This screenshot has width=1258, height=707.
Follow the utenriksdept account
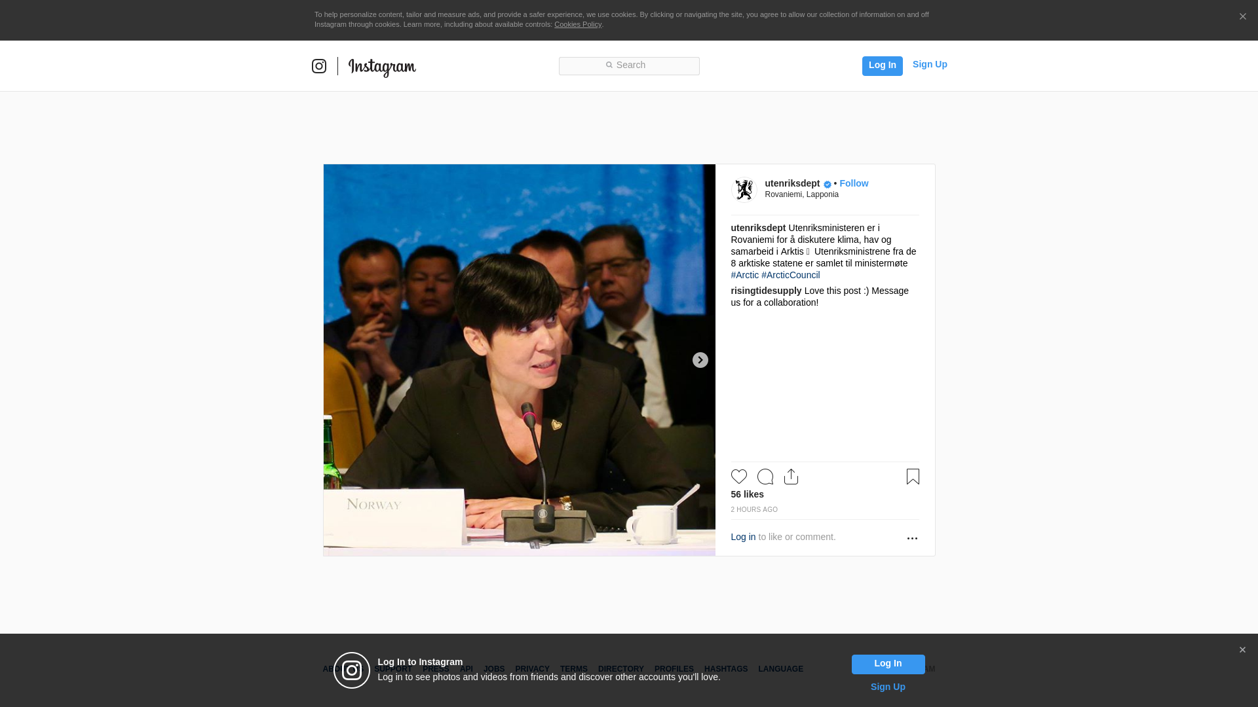coord(854,183)
